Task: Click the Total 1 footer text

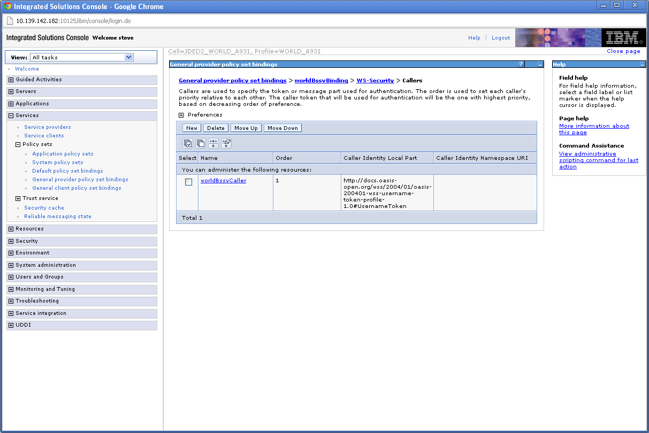Action: point(192,218)
